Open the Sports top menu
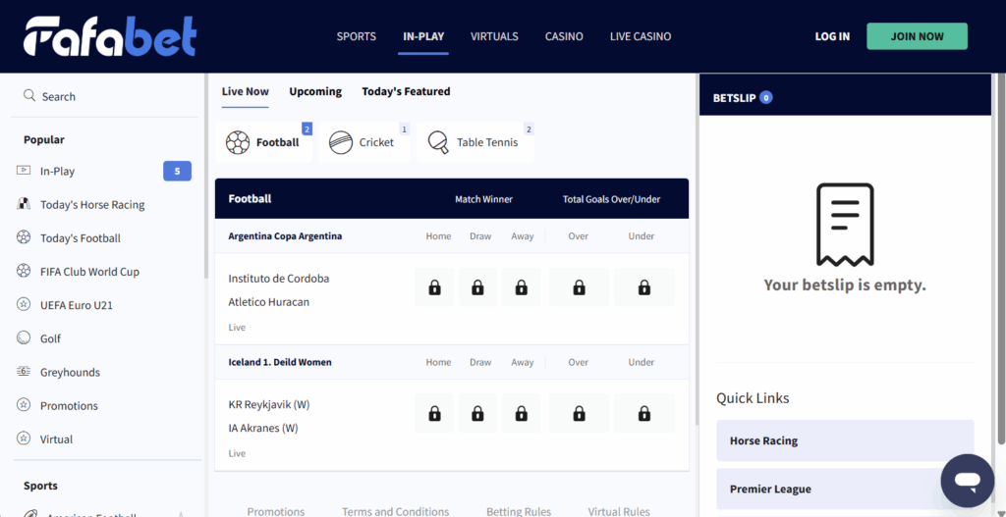The height and width of the screenshot is (517, 1006). tap(356, 36)
